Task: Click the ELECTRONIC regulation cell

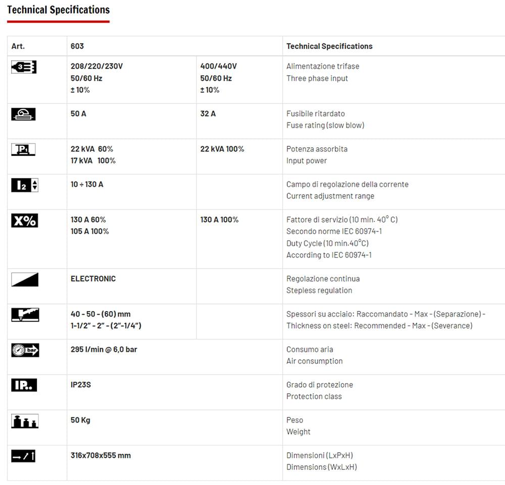Action: click(93, 279)
